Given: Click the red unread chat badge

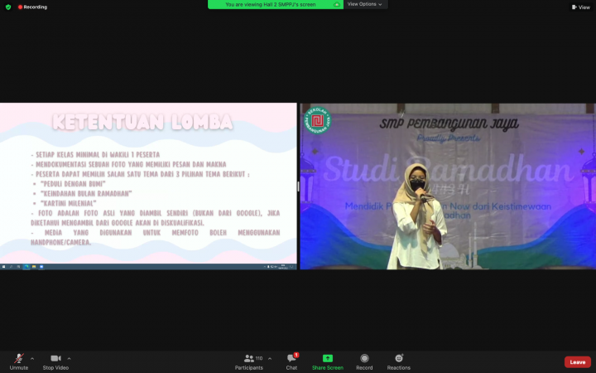Looking at the screenshot, I should coord(296,355).
